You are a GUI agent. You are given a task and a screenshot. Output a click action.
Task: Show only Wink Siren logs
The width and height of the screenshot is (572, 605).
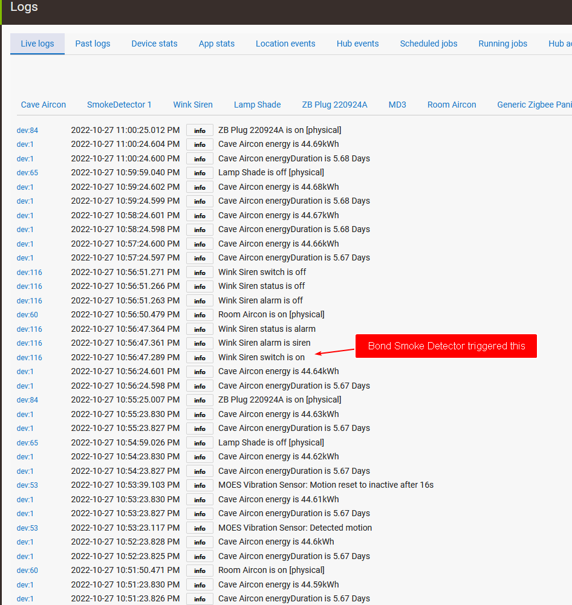coord(193,105)
